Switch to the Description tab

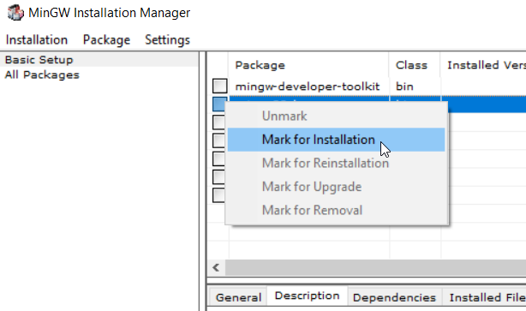pos(307,296)
